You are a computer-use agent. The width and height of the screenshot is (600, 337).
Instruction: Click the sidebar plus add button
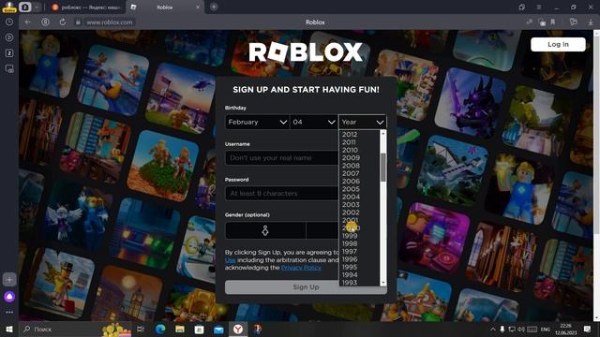click(9, 280)
